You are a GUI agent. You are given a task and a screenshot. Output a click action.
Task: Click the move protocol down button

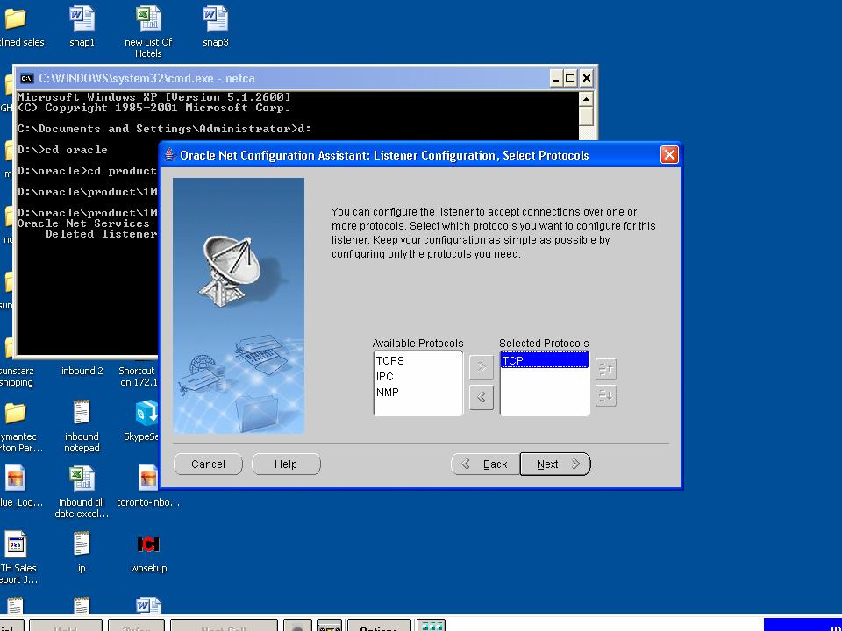pos(606,396)
